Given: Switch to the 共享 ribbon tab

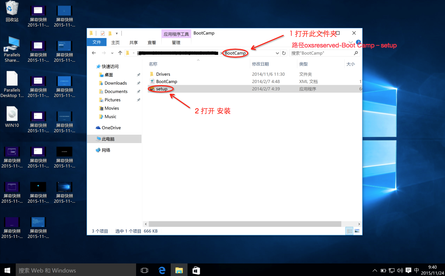Looking at the screenshot, I should click(134, 43).
